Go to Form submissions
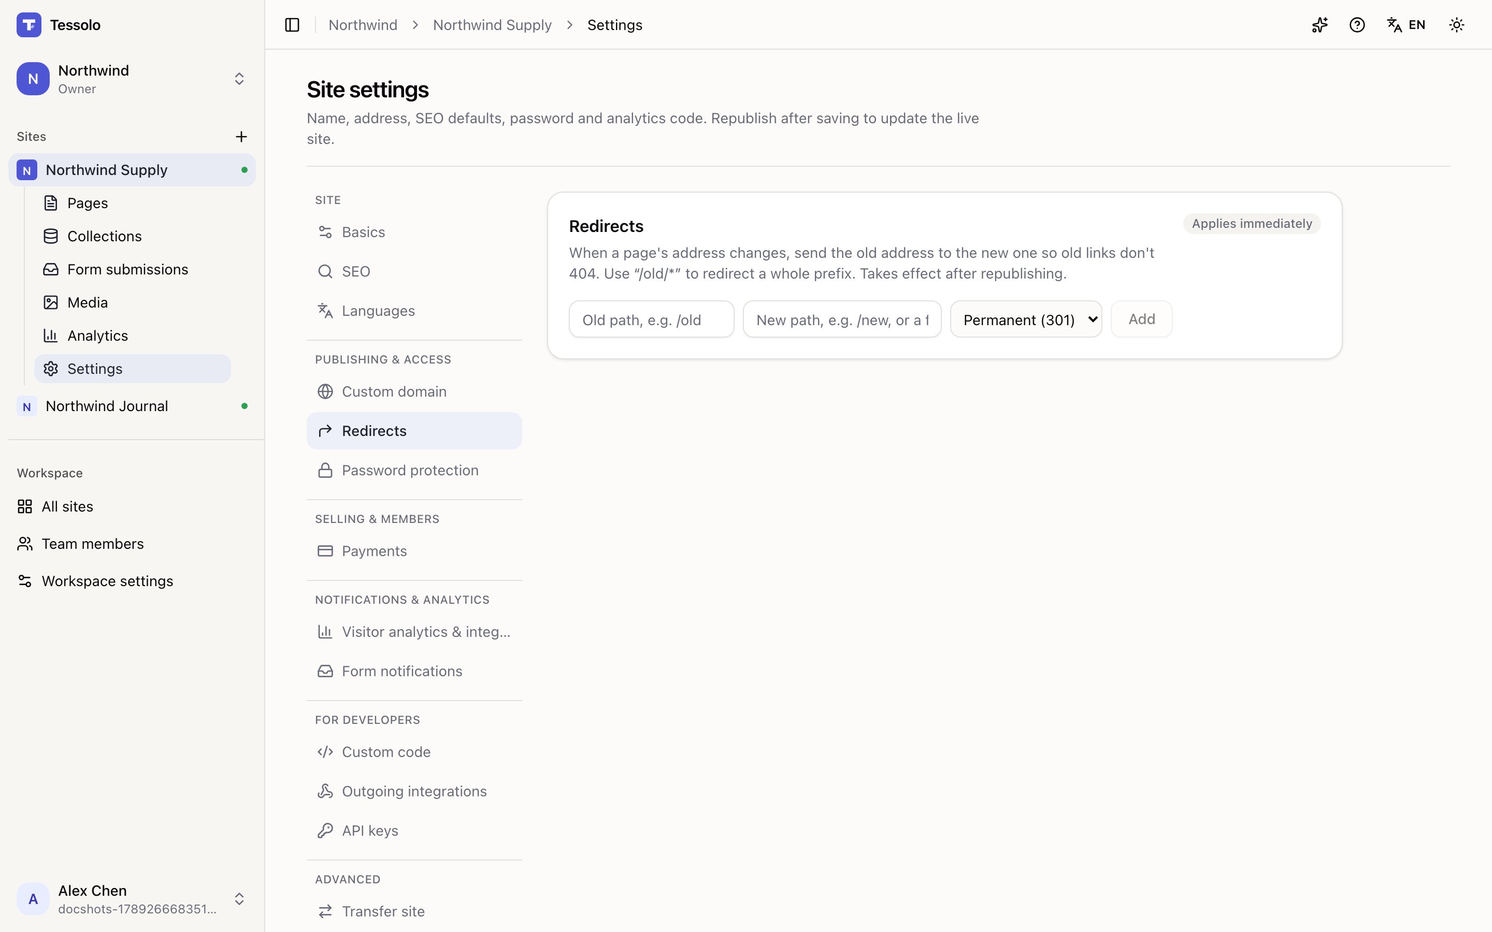The image size is (1492, 932). click(133, 269)
